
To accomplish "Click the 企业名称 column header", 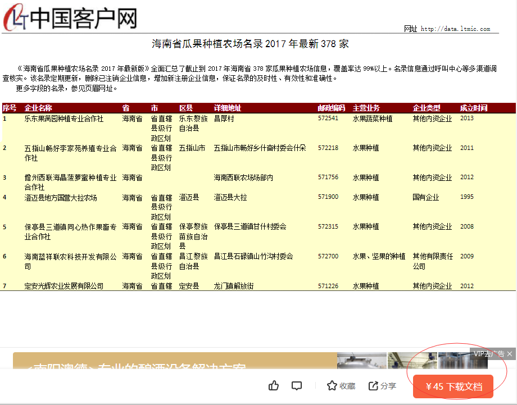I will pos(38,108).
